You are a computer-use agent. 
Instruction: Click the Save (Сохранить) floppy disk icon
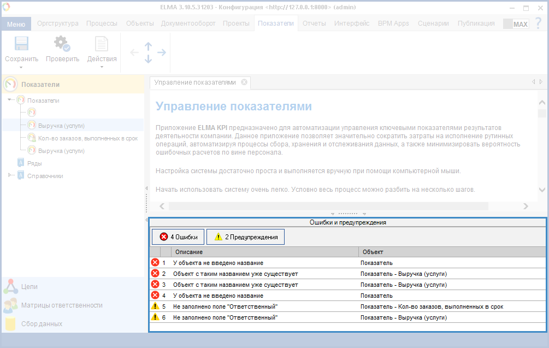click(x=21, y=44)
